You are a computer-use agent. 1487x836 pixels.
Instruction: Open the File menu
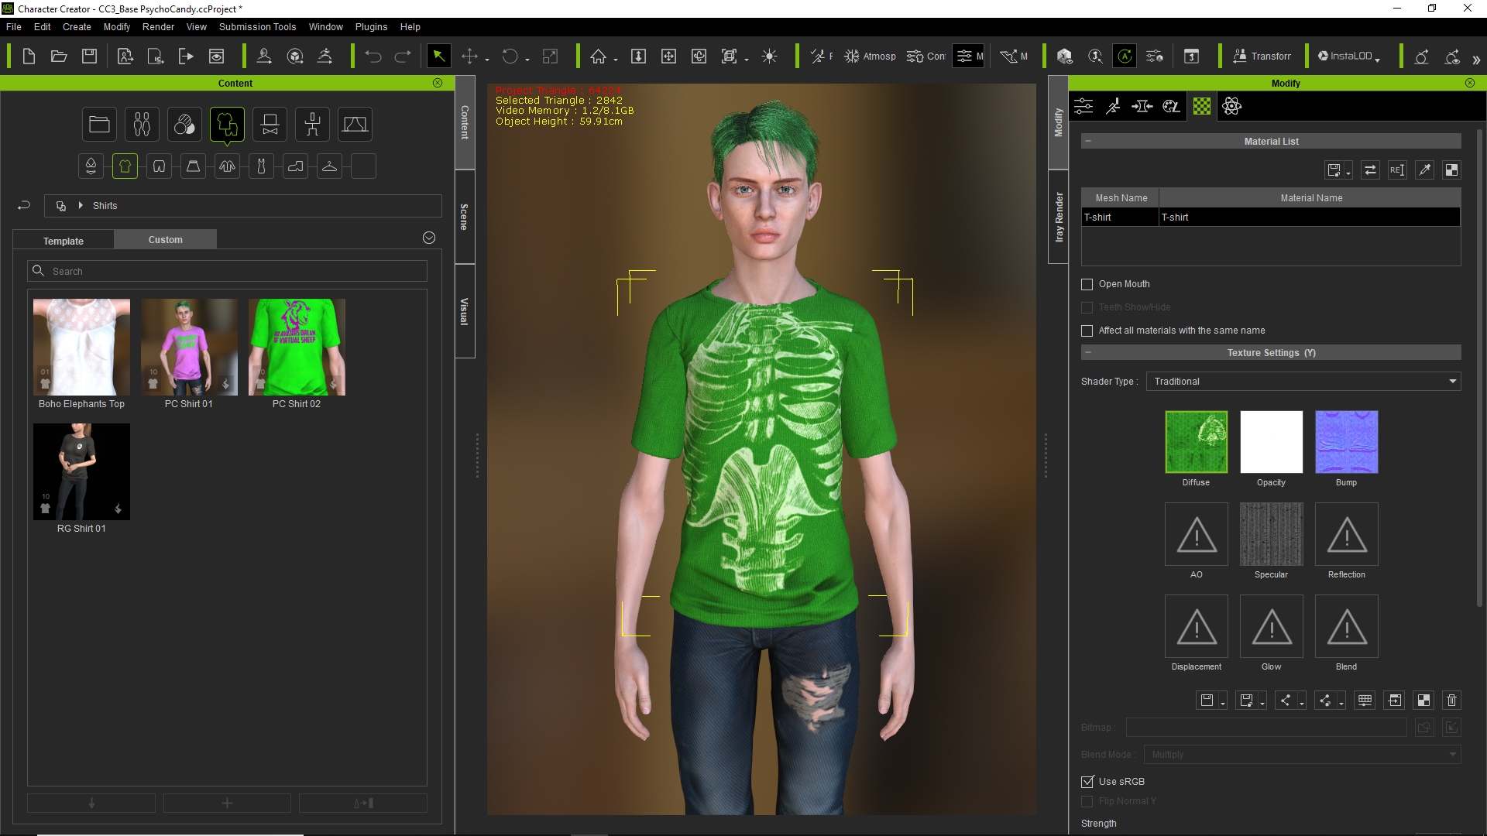(14, 26)
